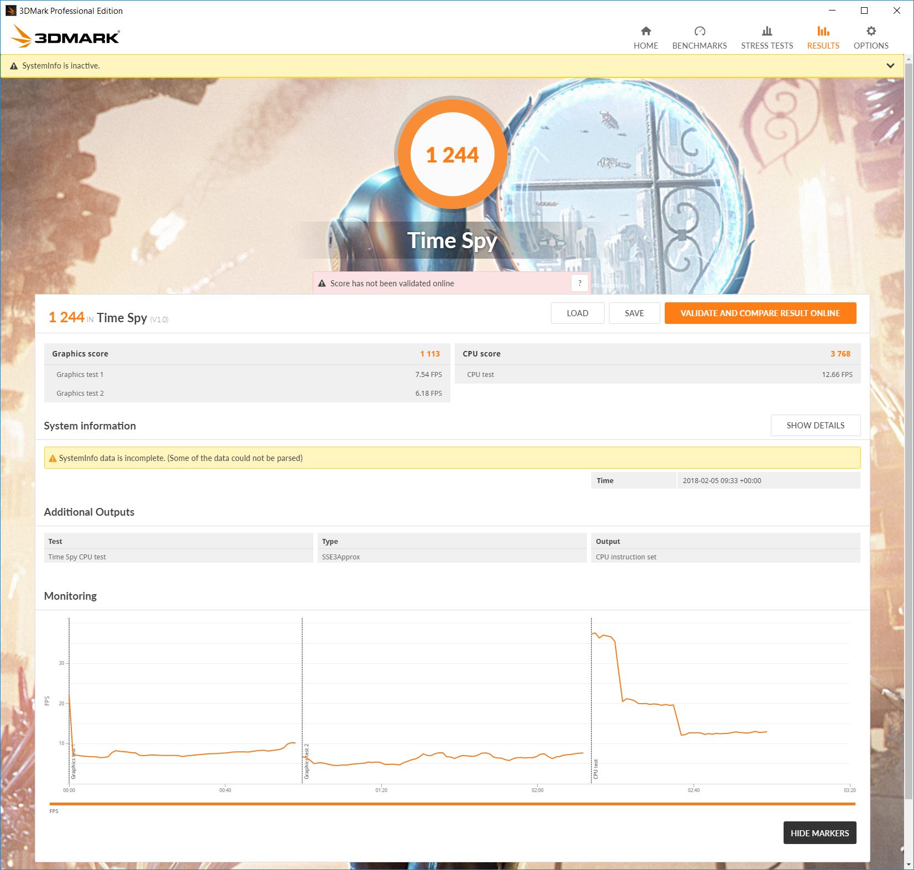Click the Home house icon

click(645, 31)
